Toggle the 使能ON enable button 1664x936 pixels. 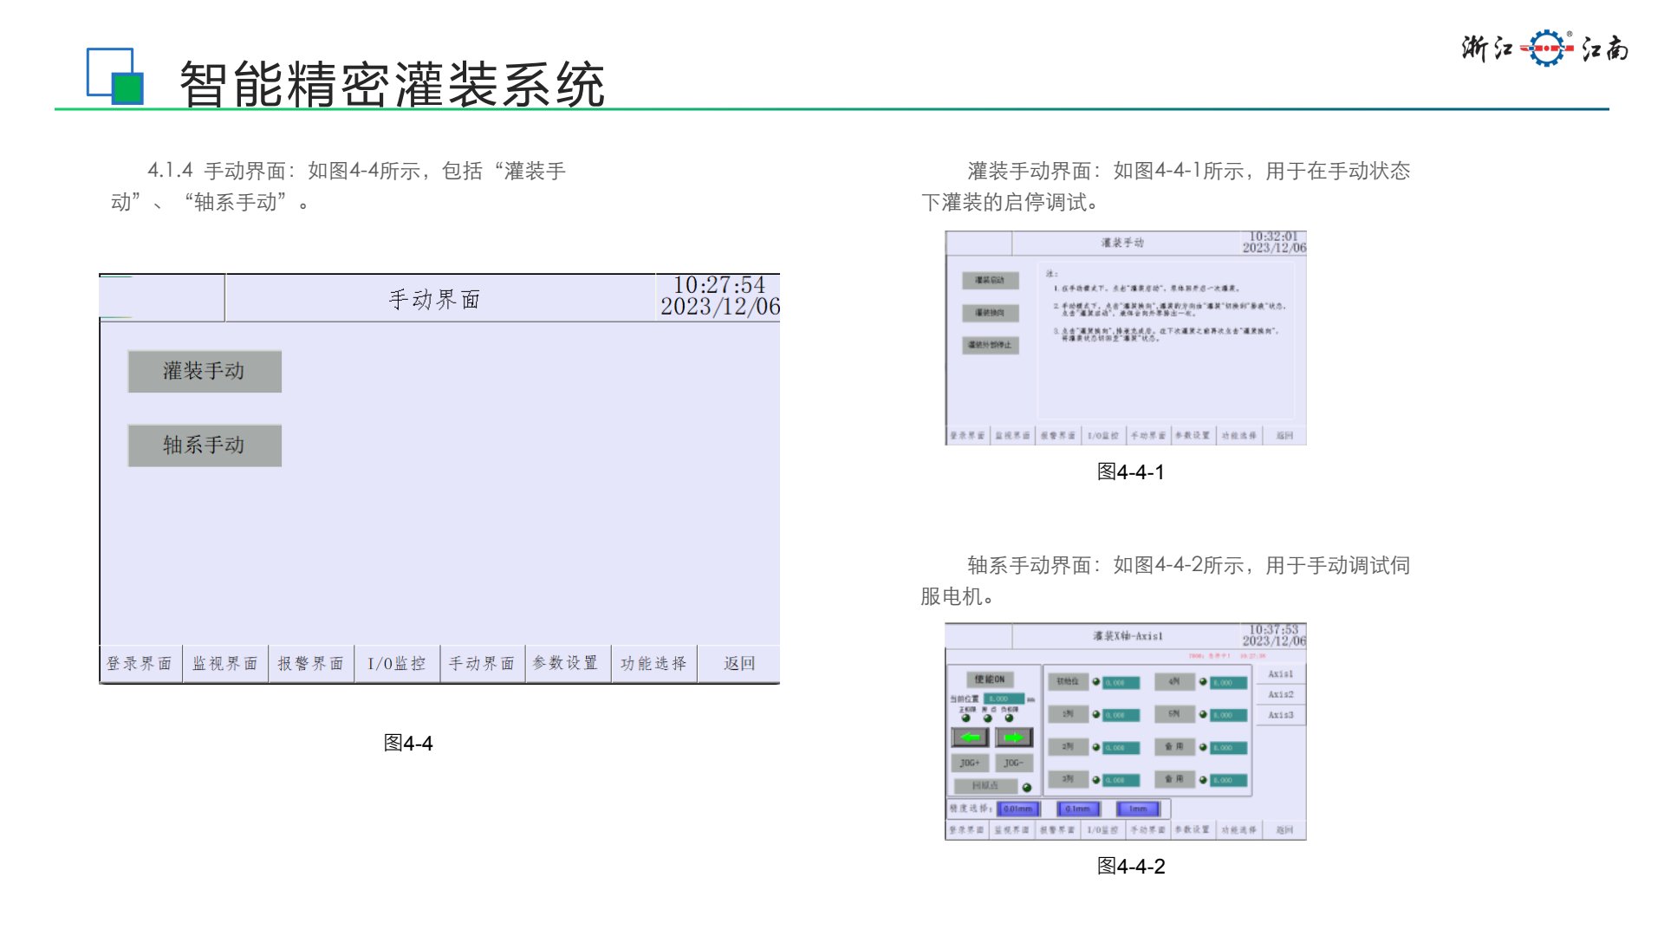(x=989, y=679)
